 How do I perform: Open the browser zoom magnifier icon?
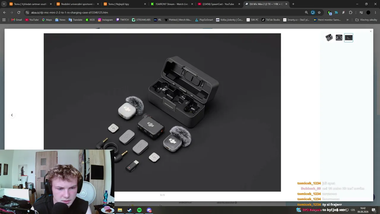[306, 12]
